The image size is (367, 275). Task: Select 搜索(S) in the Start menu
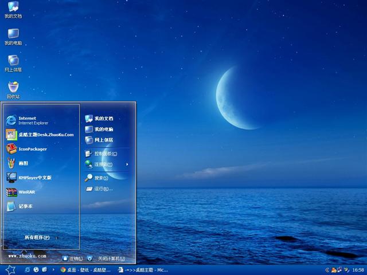100,178
